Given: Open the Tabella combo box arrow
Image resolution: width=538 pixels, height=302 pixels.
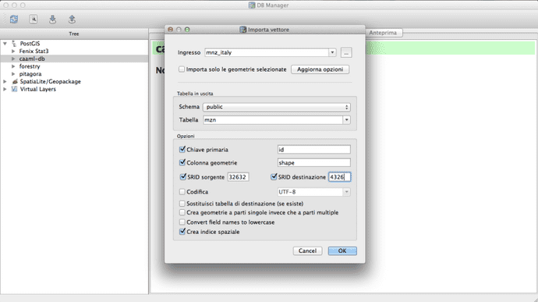Looking at the screenshot, I should click(x=346, y=120).
